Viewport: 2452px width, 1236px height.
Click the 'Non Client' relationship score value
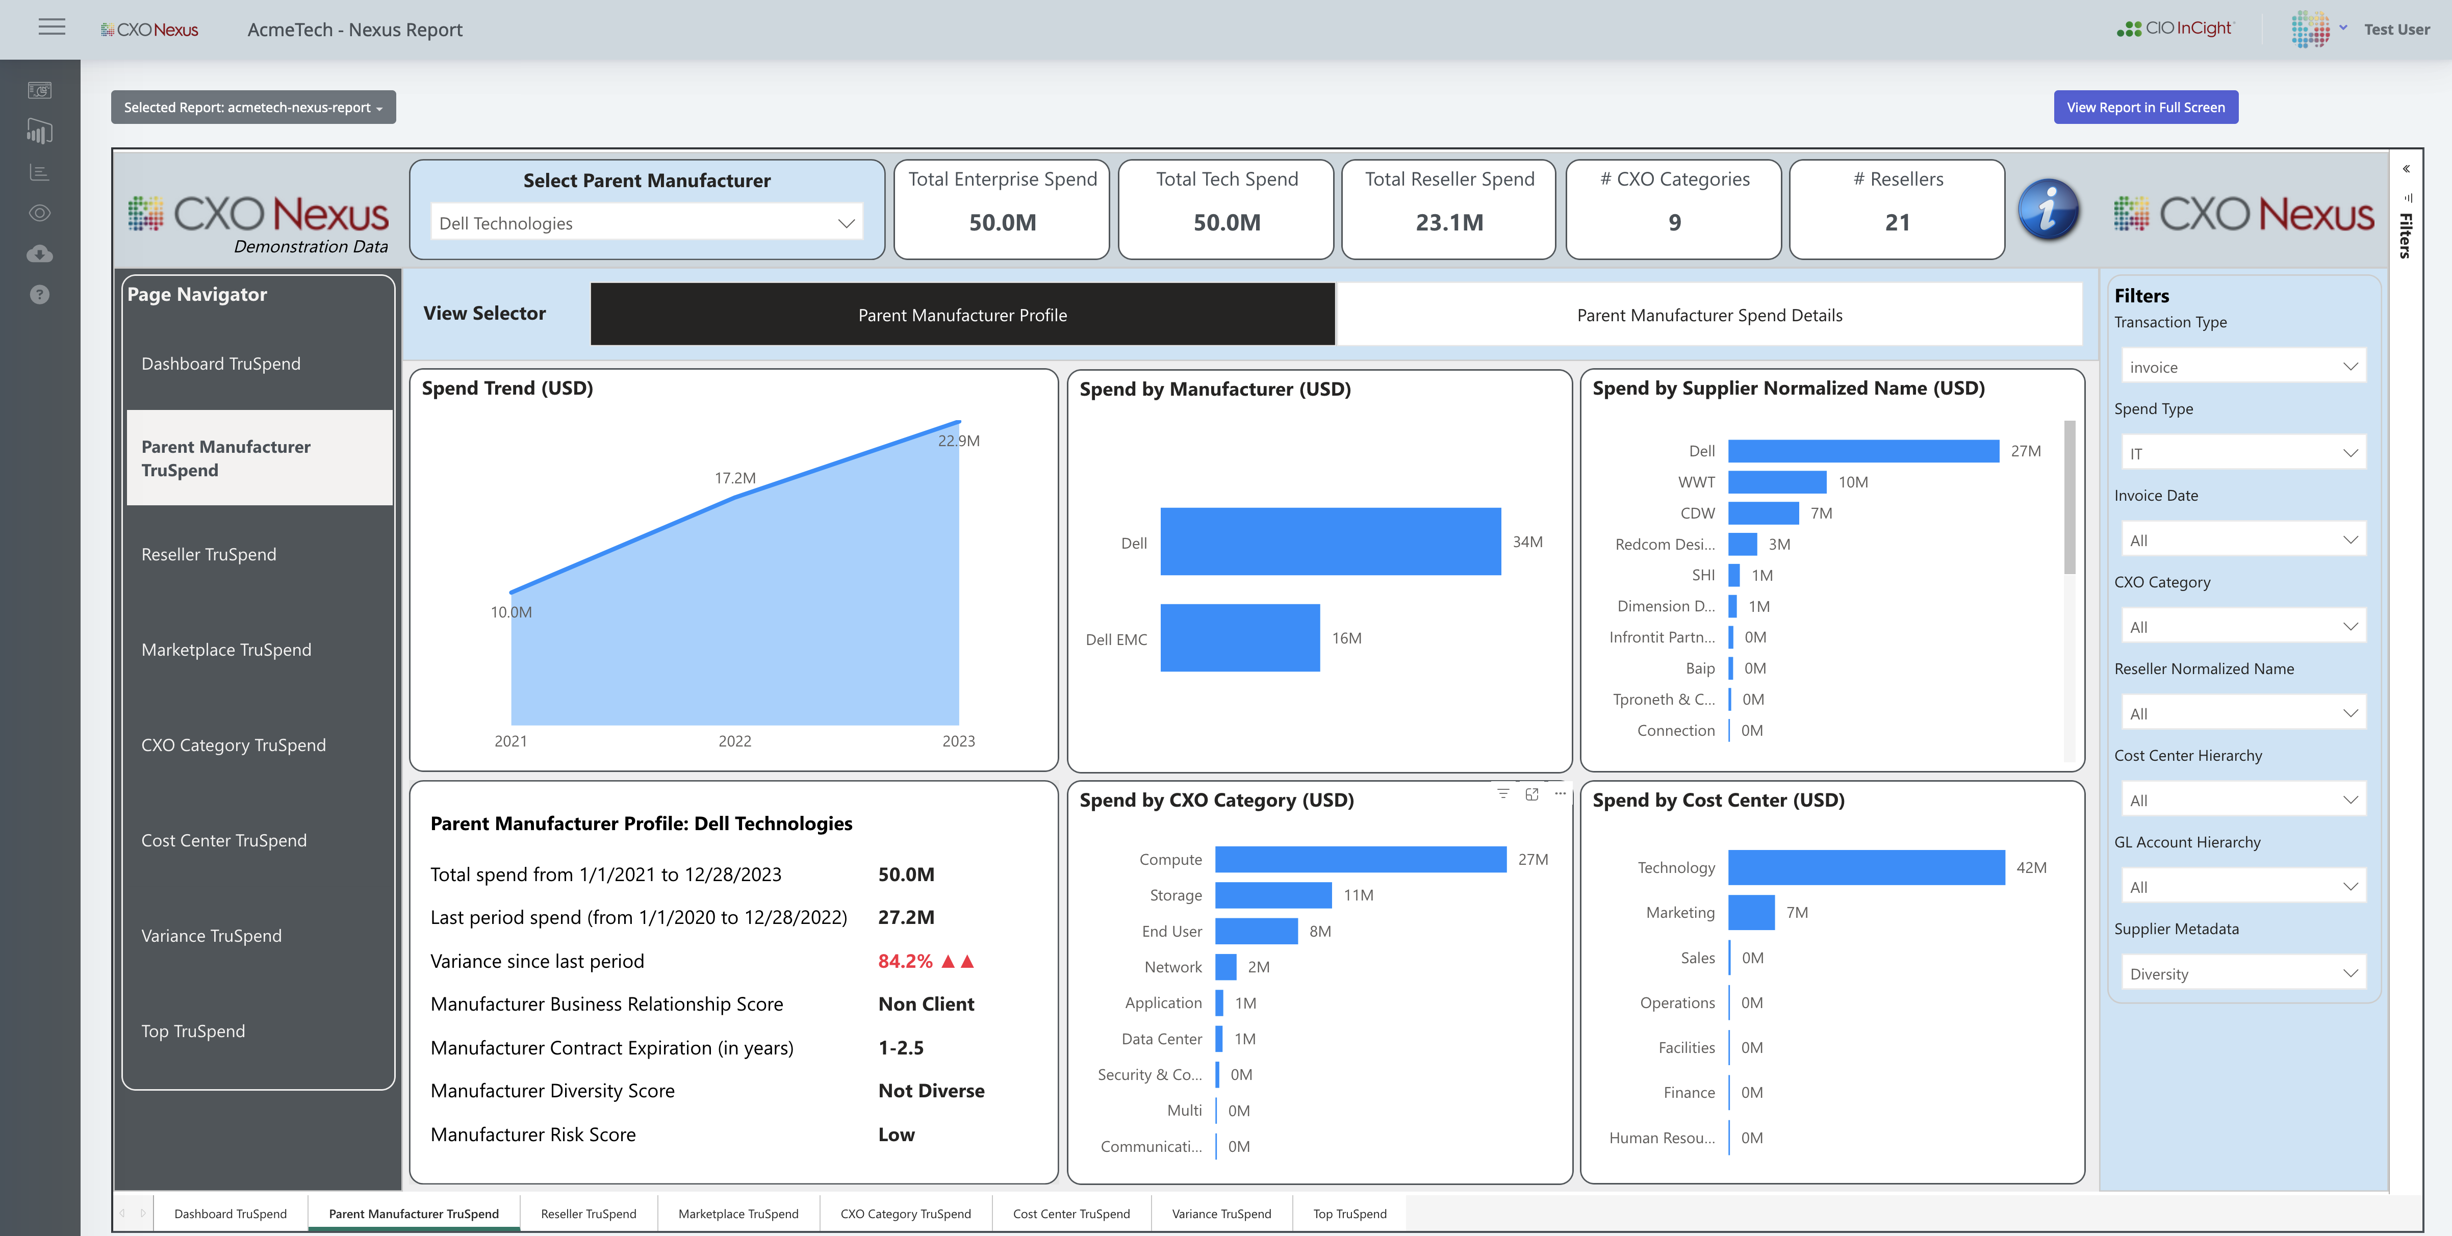click(x=926, y=1004)
